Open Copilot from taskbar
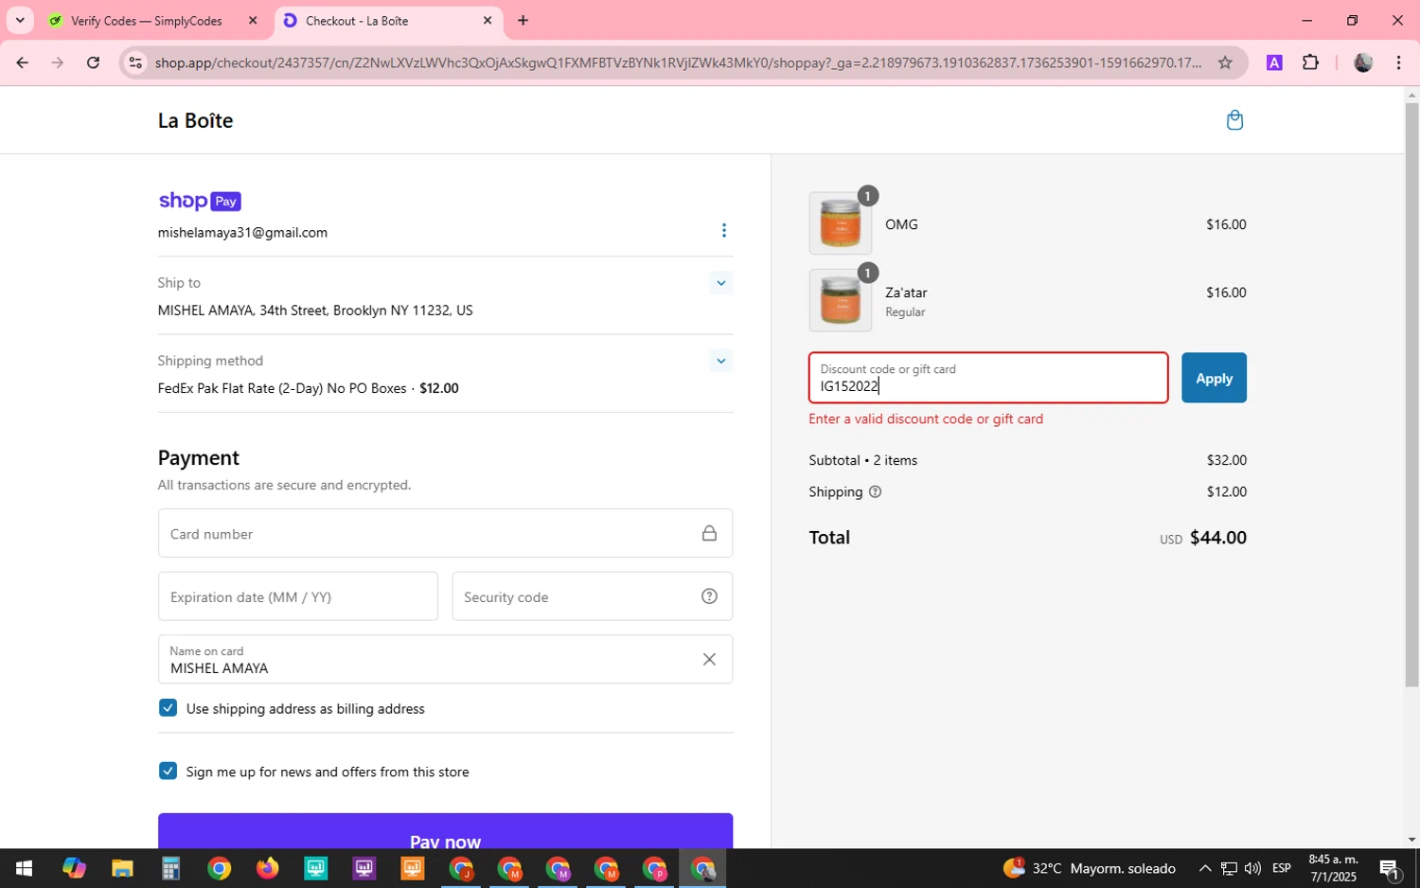1420x888 pixels. pyautogui.click(x=74, y=868)
